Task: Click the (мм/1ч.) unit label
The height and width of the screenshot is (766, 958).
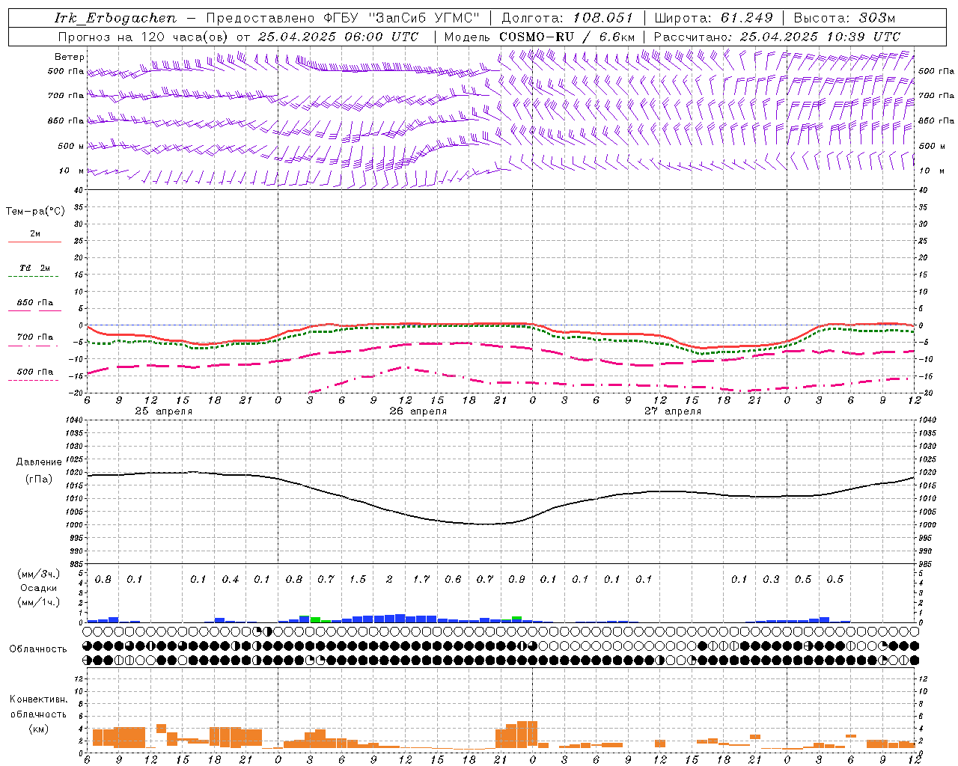Action: pos(39,602)
